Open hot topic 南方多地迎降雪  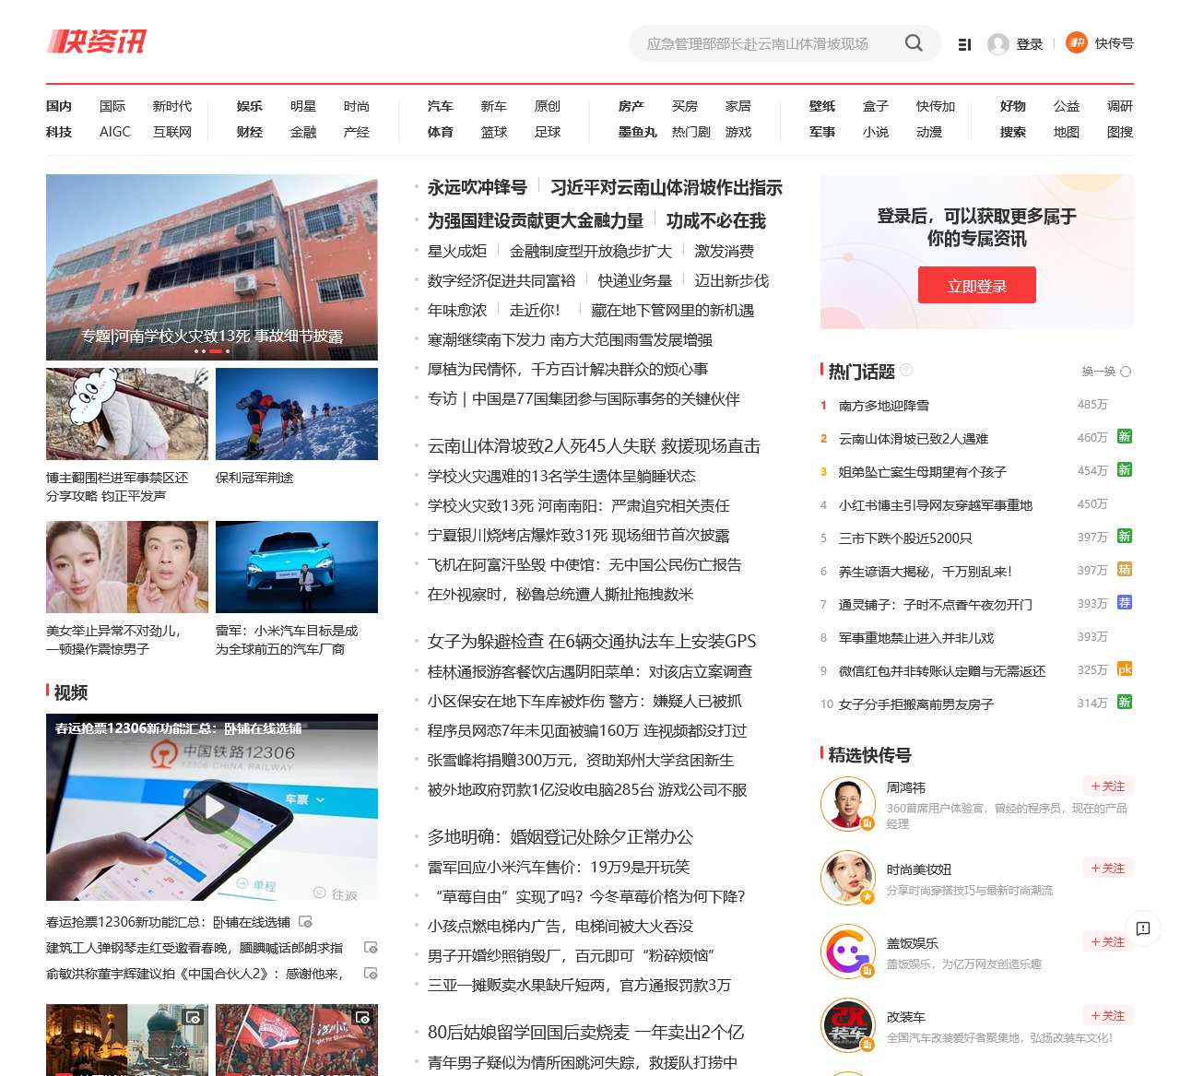pyautogui.click(x=883, y=405)
